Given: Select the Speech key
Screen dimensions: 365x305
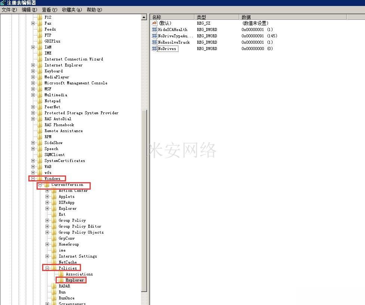Looking at the screenshot, I should (51, 149).
